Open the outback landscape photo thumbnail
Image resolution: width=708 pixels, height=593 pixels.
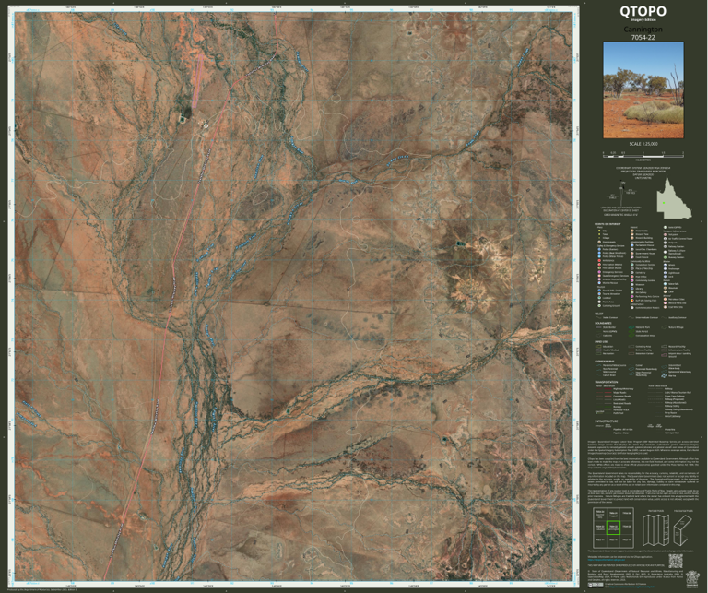pos(643,89)
